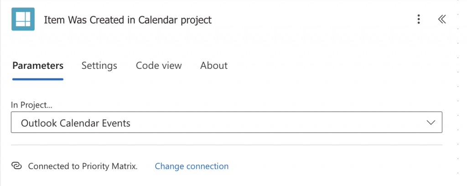
Task: Click the Priority Matrix app icon
Action: 23,19
